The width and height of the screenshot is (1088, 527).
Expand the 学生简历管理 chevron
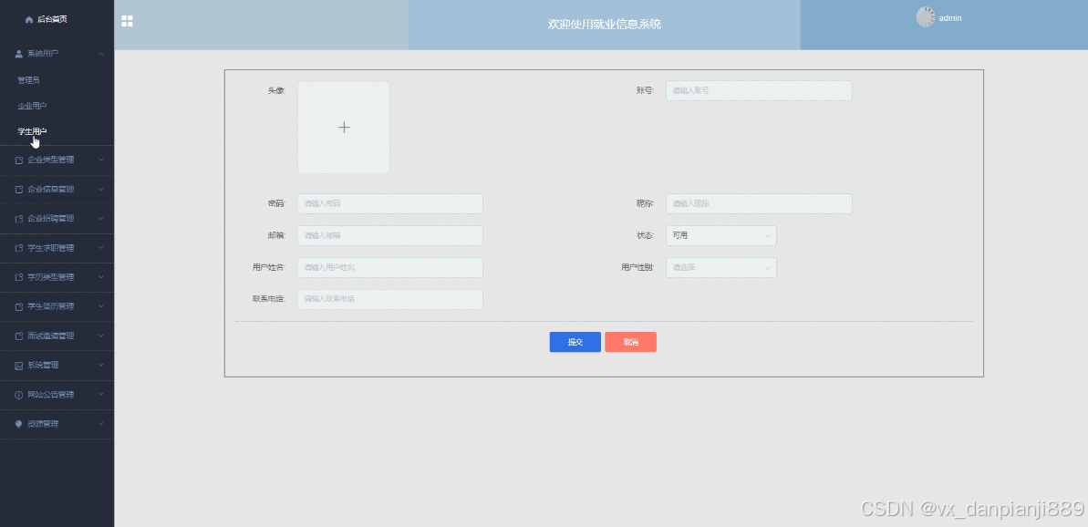click(x=101, y=306)
